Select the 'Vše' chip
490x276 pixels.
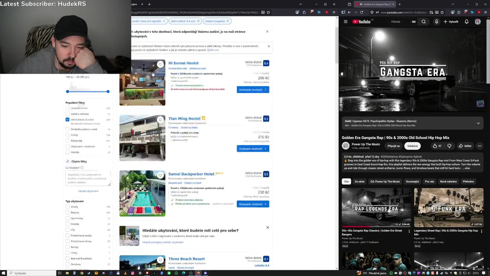(x=346, y=182)
